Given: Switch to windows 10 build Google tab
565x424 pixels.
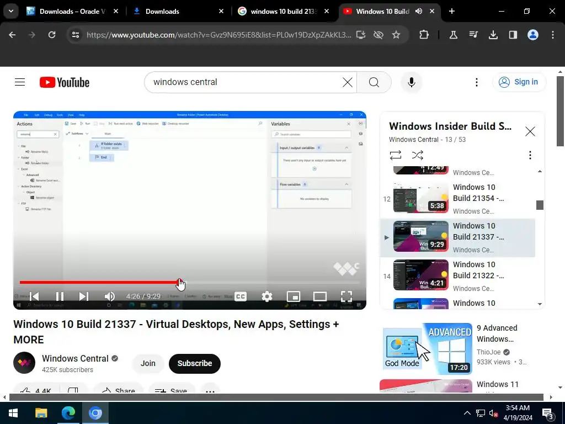Looking at the screenshot, I should (x=283, y=11).
